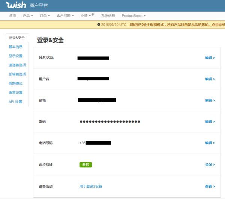Screen dimensions: 225x199
Task: Open the 系统信息 menu item
Action: pyautogui.click(x=108, y=16)
